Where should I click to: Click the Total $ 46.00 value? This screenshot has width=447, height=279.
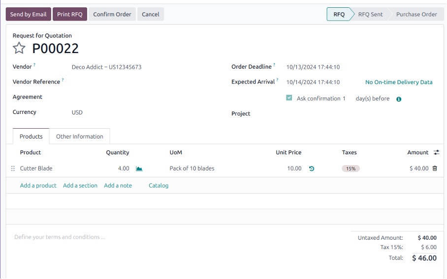click(424, 258)
